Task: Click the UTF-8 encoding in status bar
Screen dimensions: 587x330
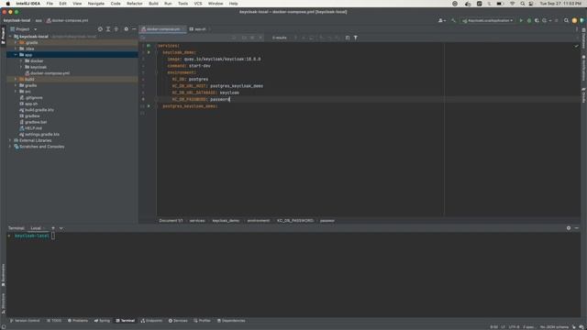Action: tap(514, 326)
